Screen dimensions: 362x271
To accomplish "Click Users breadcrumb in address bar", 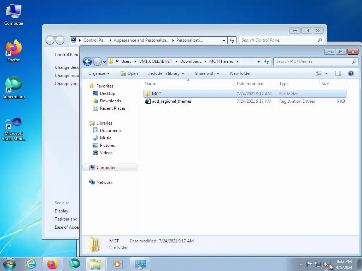I will [126, 61].
